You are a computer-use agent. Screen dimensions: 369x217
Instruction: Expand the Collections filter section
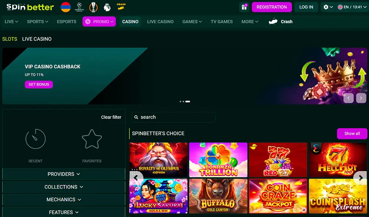(63, 187)
